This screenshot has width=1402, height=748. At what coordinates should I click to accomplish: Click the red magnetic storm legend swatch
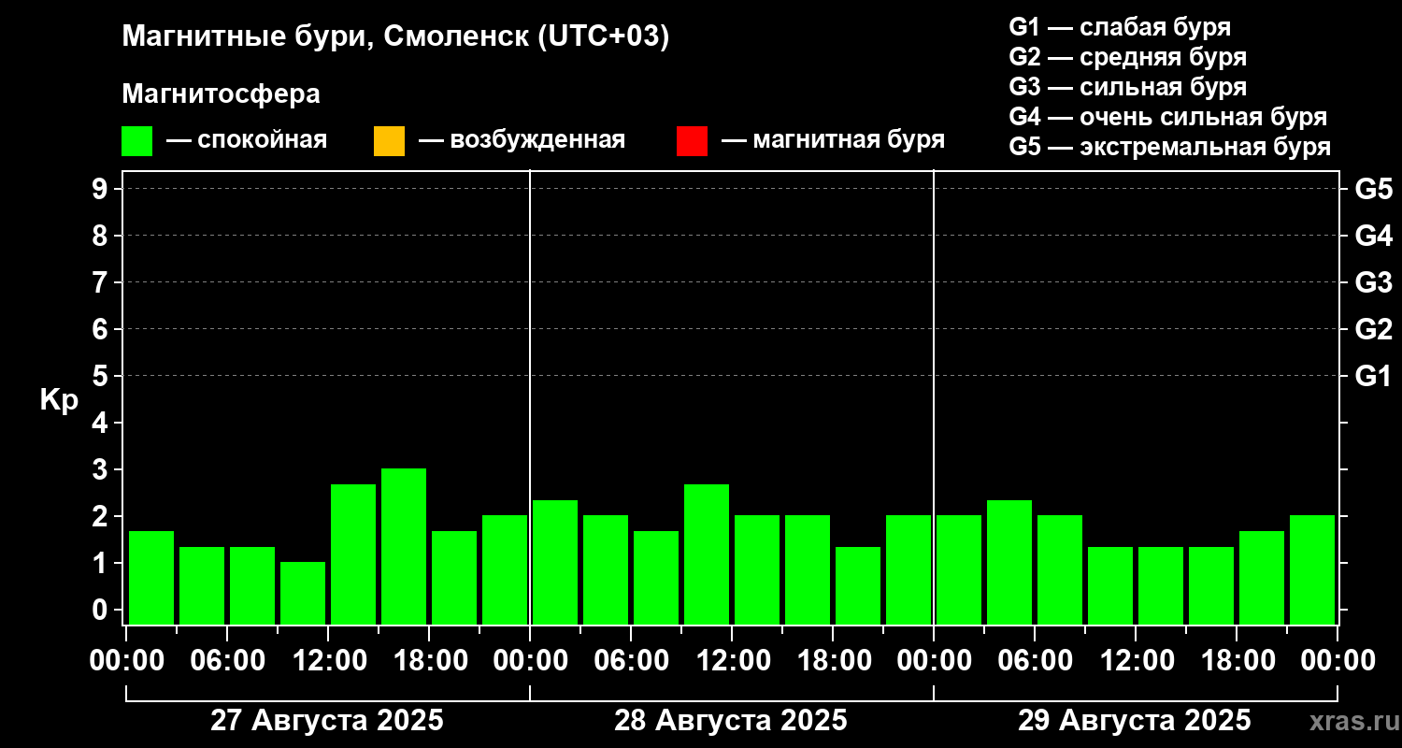(x=692, y=141)
